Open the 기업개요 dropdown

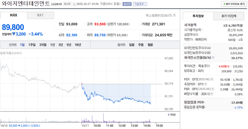(x=140, y=4)
